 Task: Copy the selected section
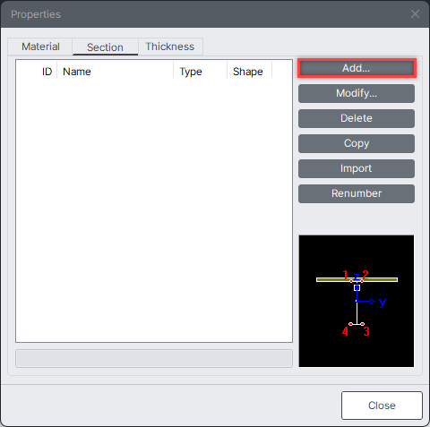point(357,143)
